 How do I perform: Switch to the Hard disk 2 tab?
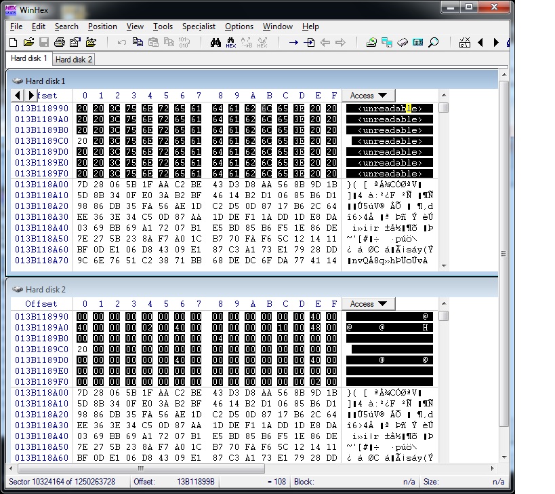coord(73,59)
